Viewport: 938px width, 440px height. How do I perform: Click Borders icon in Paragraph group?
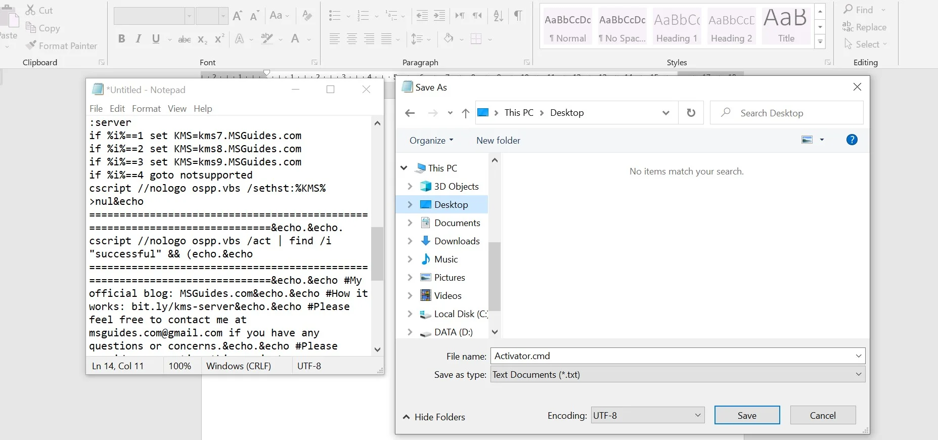(x=476, y=38)
